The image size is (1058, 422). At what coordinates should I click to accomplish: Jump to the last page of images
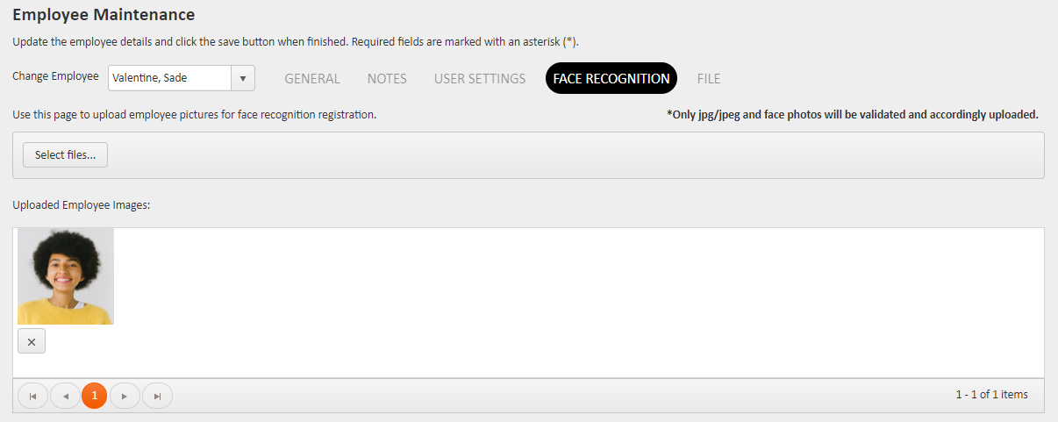point(157,396)
